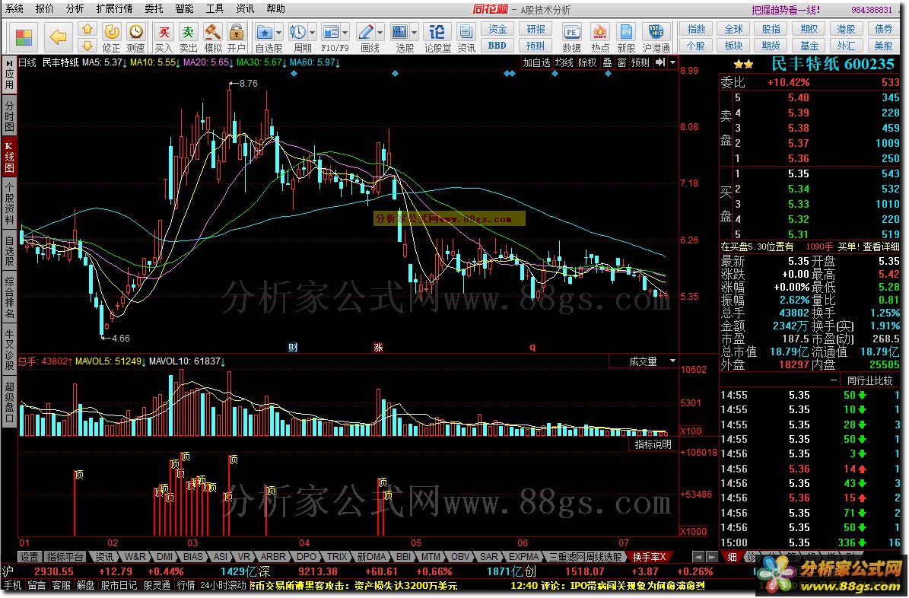The image size is (909, 598).
Task: Open the 自选股 watchlist icon
Action: pos(265,32)
